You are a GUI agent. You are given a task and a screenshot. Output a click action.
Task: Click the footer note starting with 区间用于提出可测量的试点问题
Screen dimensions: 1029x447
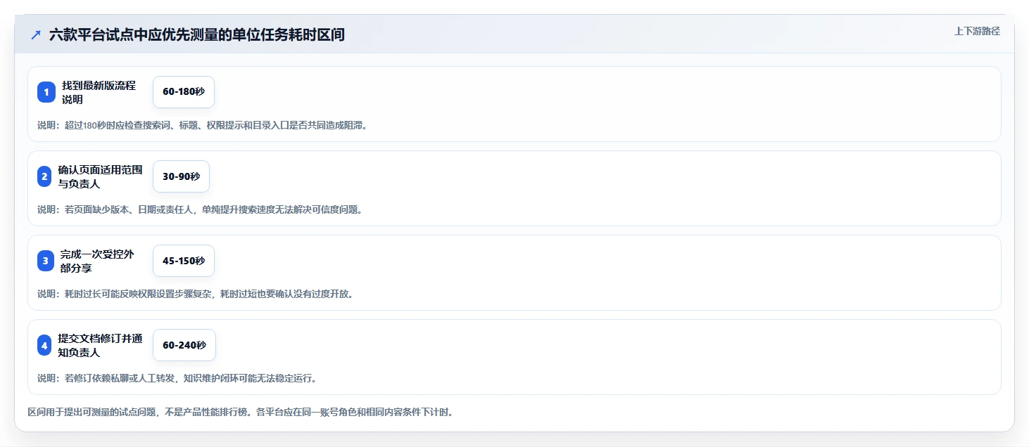click(241, 412)
